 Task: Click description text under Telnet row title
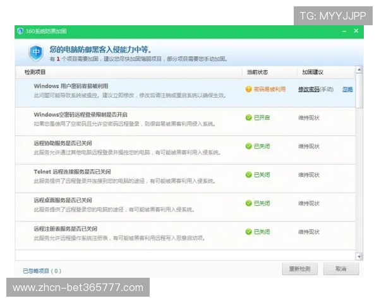click(x=124, y=181)
